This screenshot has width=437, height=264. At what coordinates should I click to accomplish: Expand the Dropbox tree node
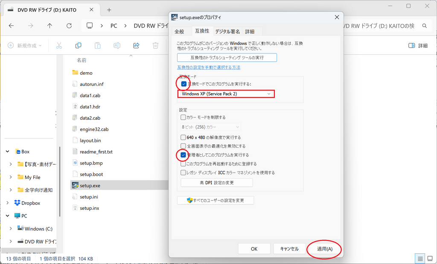pos(8,203)
